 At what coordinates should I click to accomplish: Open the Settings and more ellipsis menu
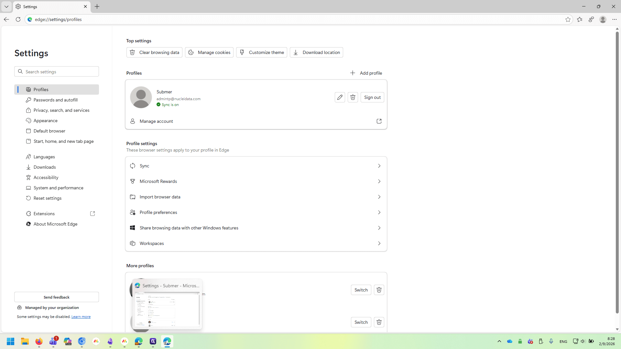coord(615,19)
